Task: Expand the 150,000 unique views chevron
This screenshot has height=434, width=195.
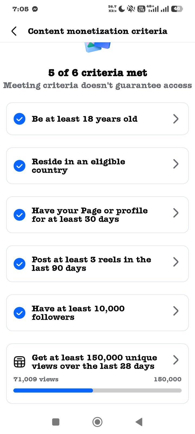Action: pyautogui.click(x=176, y=360)
